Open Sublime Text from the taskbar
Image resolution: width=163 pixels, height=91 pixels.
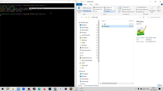[71, 89]
